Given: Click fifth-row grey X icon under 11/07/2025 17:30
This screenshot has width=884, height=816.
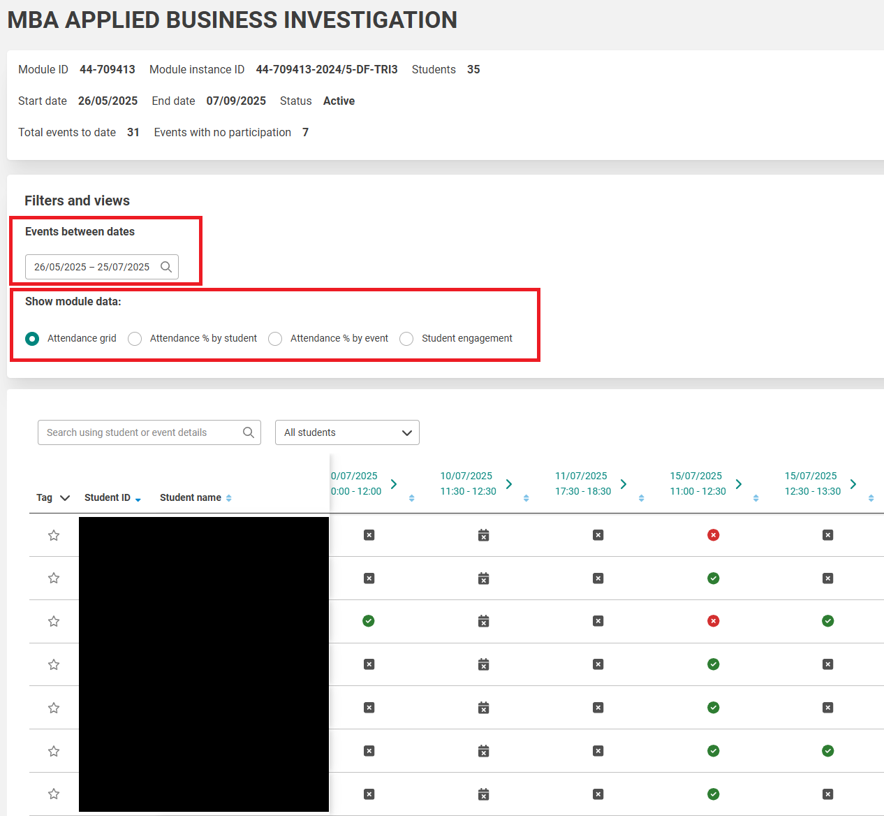Looking at the screenshot, I should pos(598,708).
